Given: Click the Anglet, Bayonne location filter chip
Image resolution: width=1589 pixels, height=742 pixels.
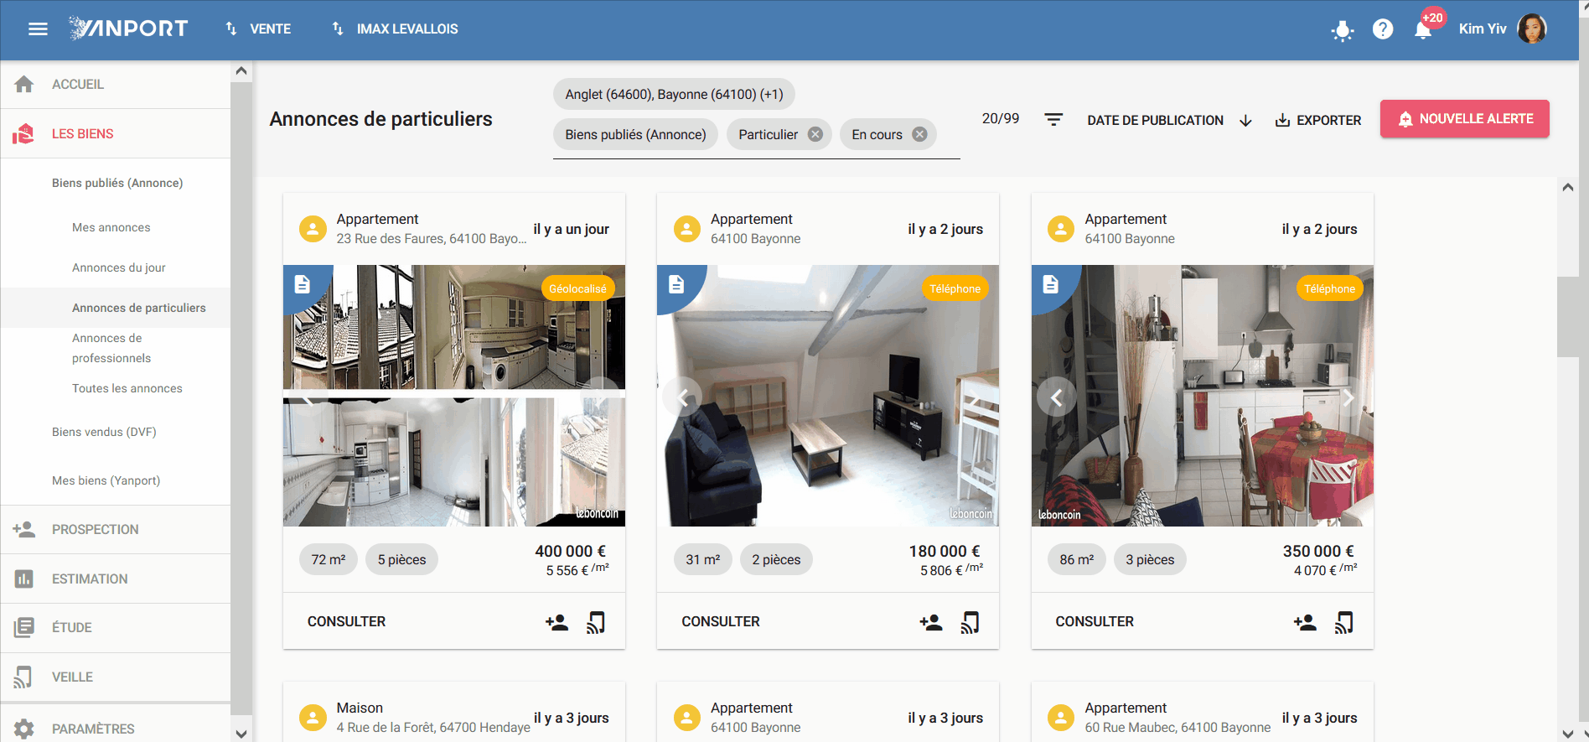Looking at the screenshot, I should point(674,94).
